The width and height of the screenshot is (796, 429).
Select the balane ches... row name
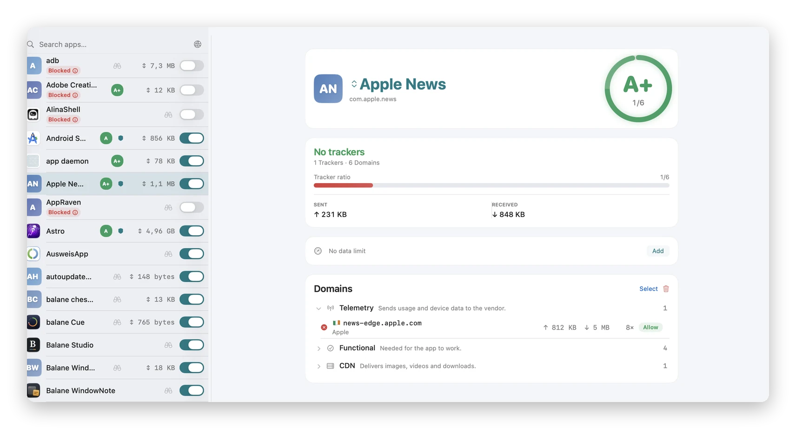click(70, 299)
